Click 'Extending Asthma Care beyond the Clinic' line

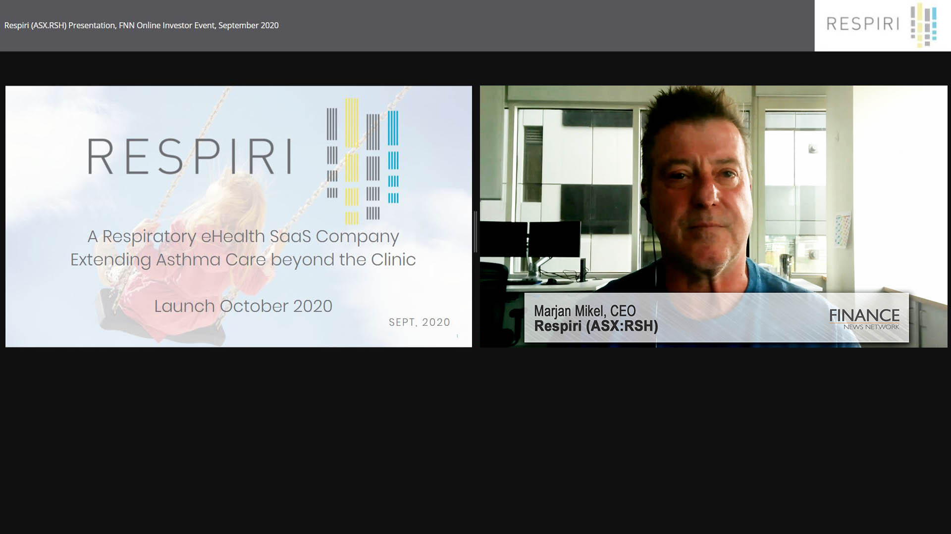tap(243, 260)
